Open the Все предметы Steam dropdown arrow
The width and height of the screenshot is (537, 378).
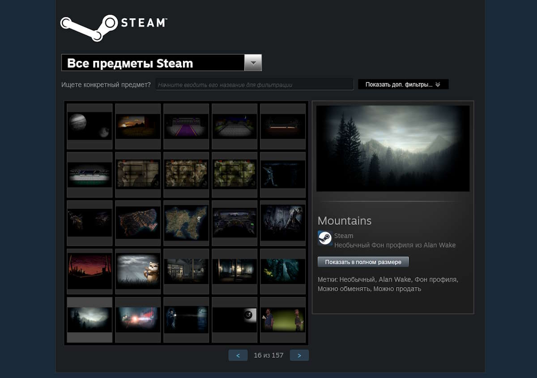tap(253, 63)
